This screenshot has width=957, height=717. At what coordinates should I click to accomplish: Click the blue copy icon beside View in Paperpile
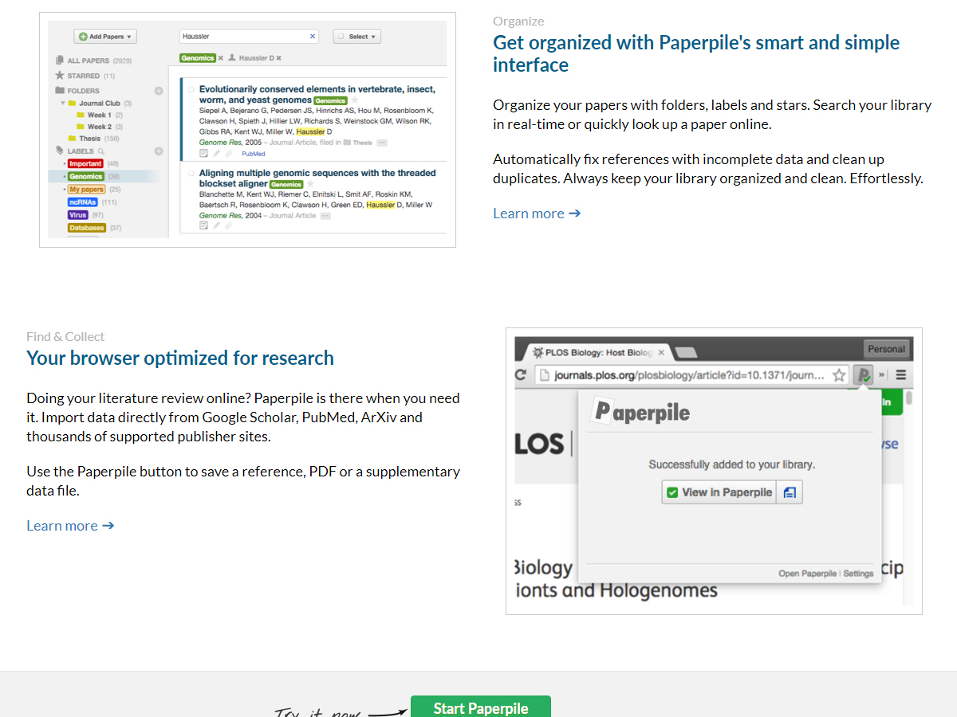(x=790, y=492)
